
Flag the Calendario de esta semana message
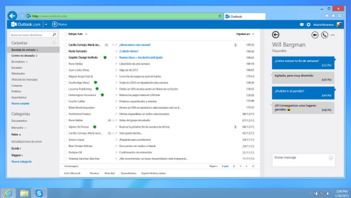coord(116,64)
